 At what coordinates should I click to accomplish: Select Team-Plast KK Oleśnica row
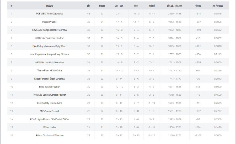pyautogui.click(x=118, y=70)
